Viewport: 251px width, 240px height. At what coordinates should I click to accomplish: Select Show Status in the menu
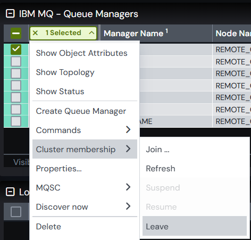click(x=85, y=92)
